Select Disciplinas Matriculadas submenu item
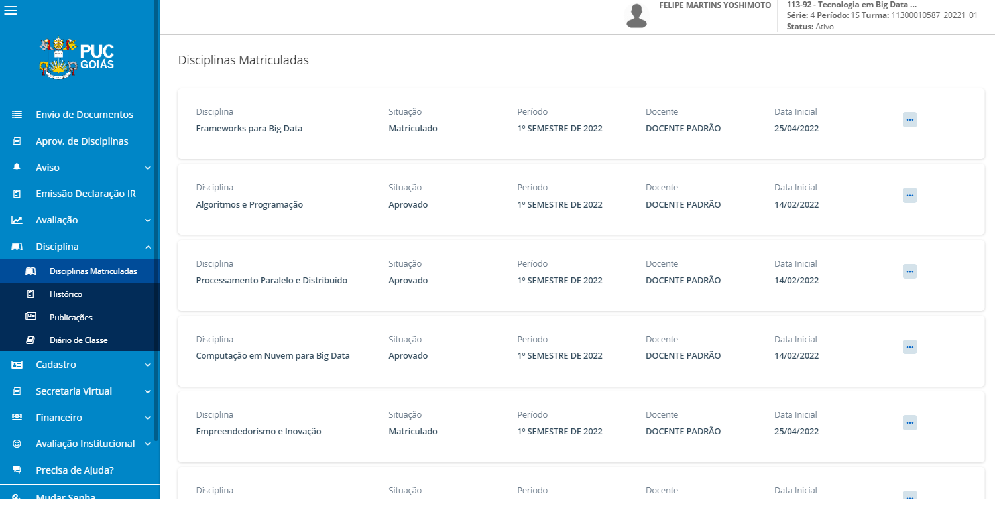The image size is (995, 506). pyautogui.click(x=80, y=271)
